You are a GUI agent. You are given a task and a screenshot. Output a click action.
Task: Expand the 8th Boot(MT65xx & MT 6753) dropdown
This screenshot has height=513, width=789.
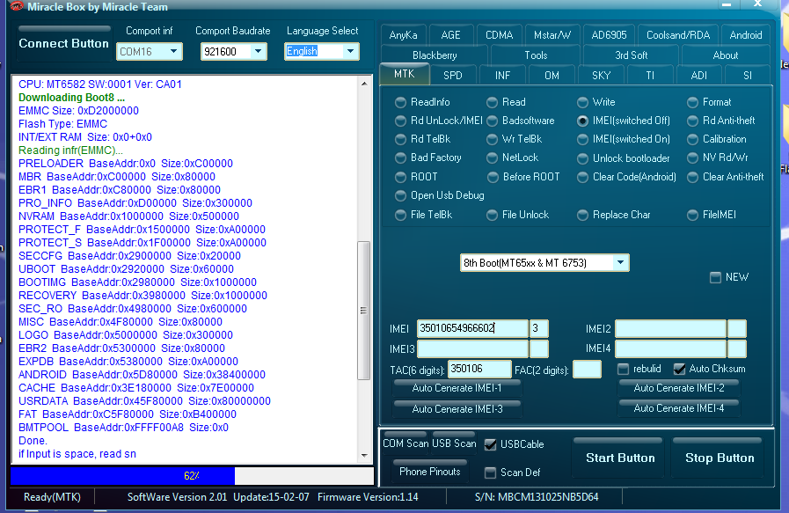click(x=620, y=263)
